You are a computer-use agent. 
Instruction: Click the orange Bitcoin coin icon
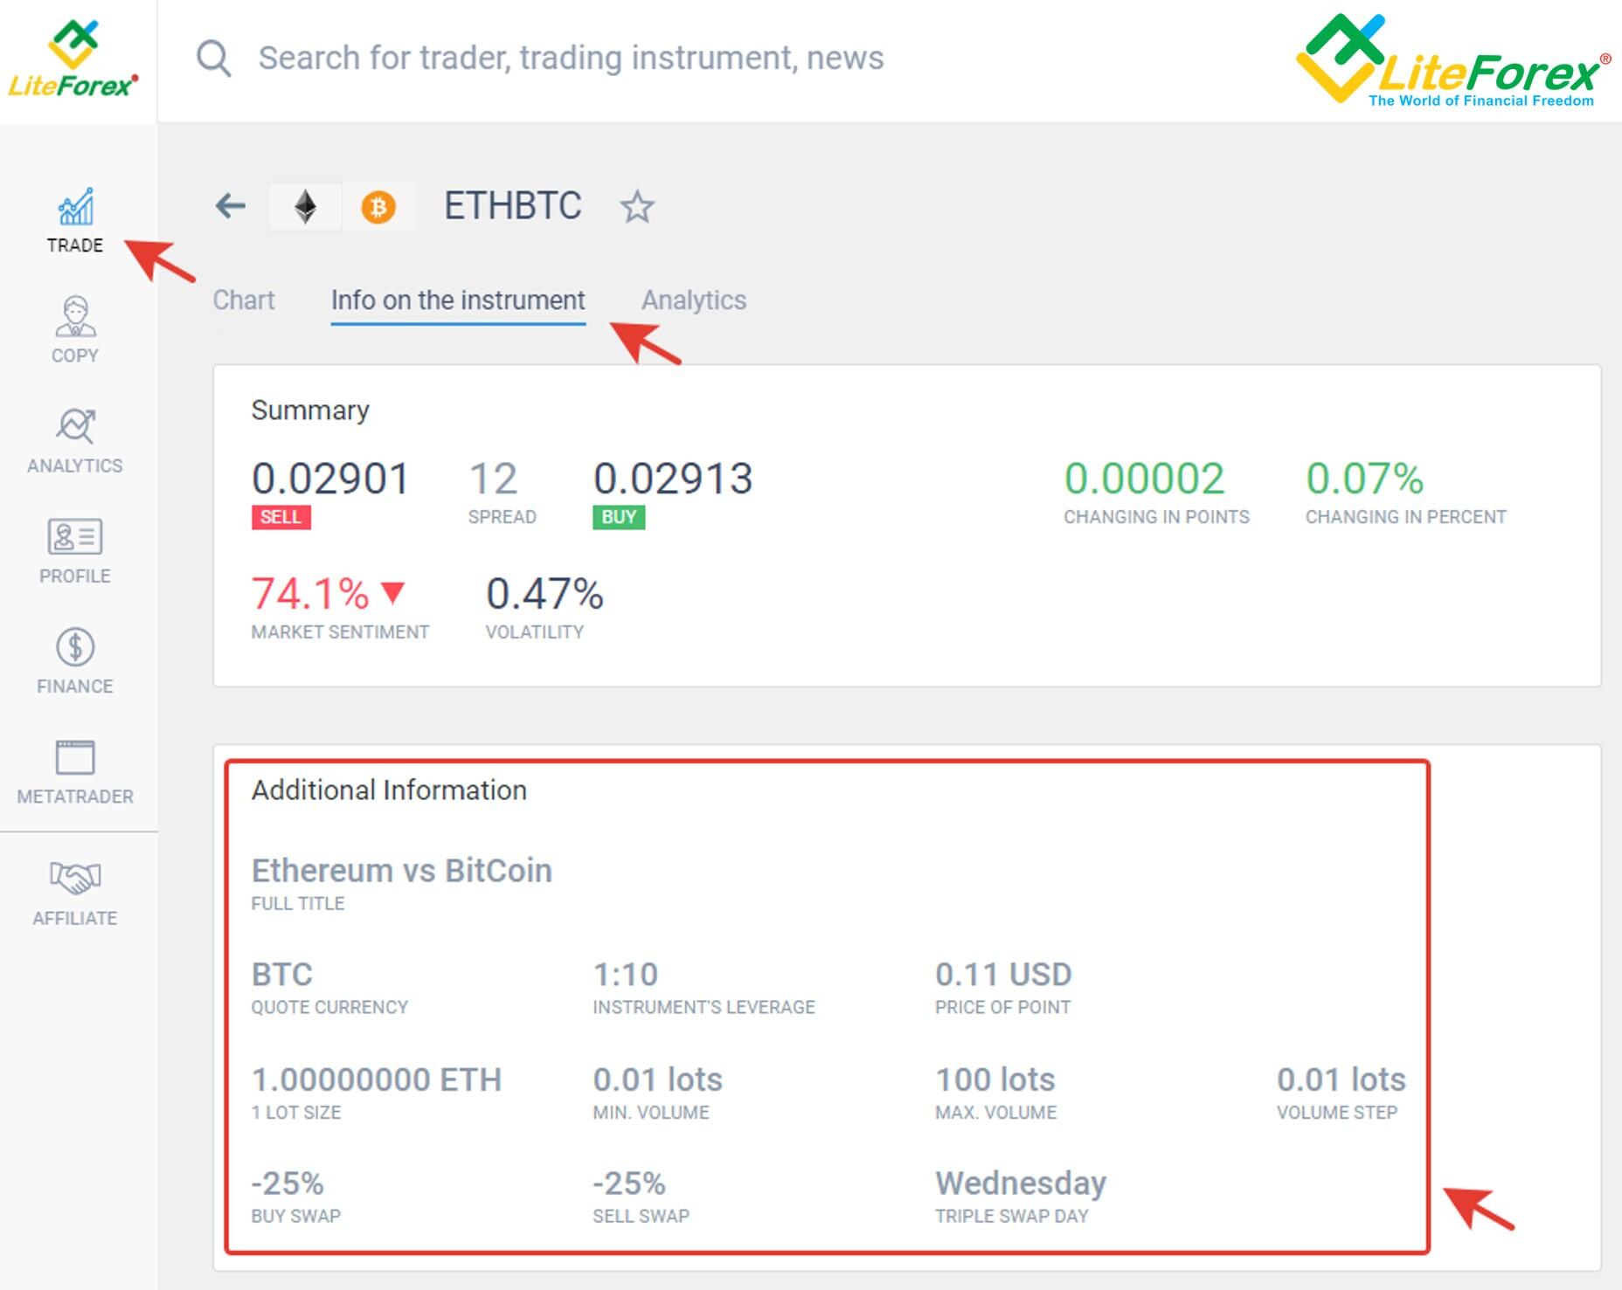tap(378, 207)
